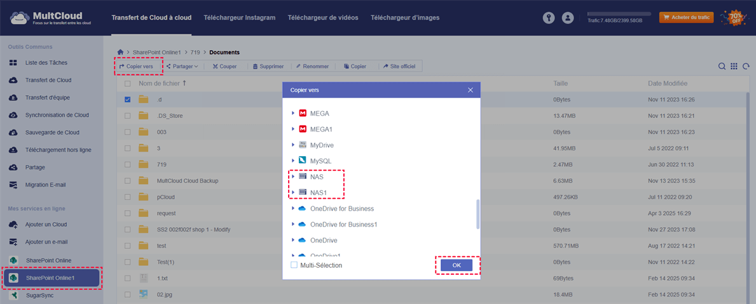Image resolution: width=756 pixels, height=304 pixels.
Task: Expand the OneDrive tree node
Action: click(292, 240)
